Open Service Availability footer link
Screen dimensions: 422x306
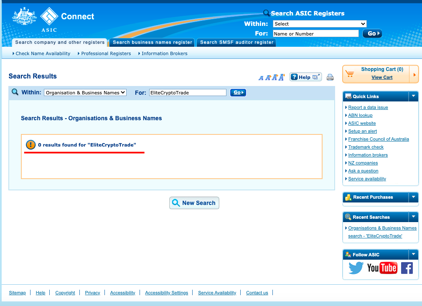tap(217, 293)
